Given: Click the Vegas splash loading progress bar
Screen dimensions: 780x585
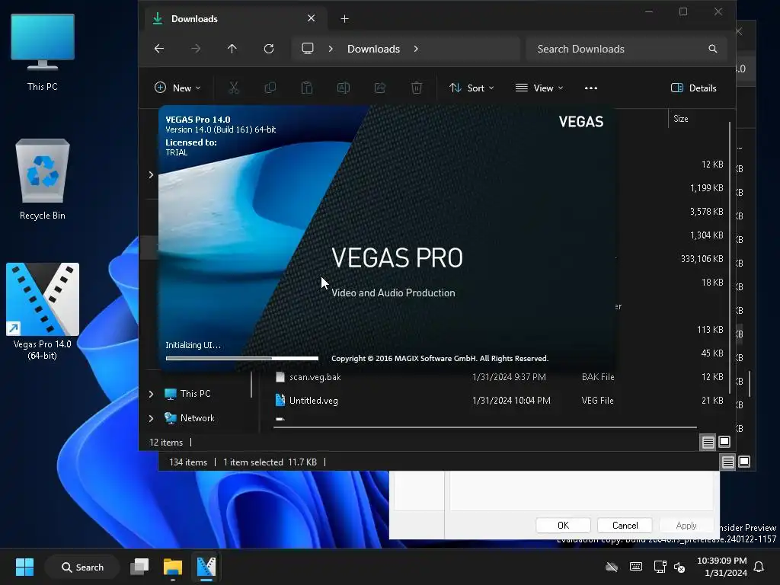Looking at the screenshot, I should (x=242, y=358).
